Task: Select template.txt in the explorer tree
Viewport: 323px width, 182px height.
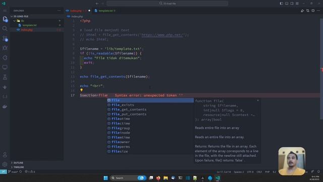Action: pos(29,25)
